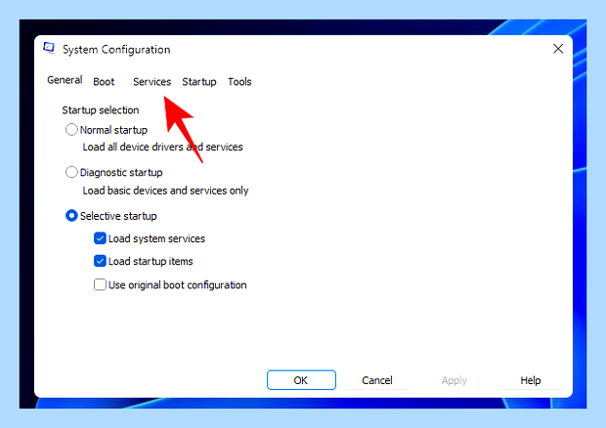Viewport: 606px width, 428px height.
Task: Switch to the General tab
Action: click(x=65, y=80)
